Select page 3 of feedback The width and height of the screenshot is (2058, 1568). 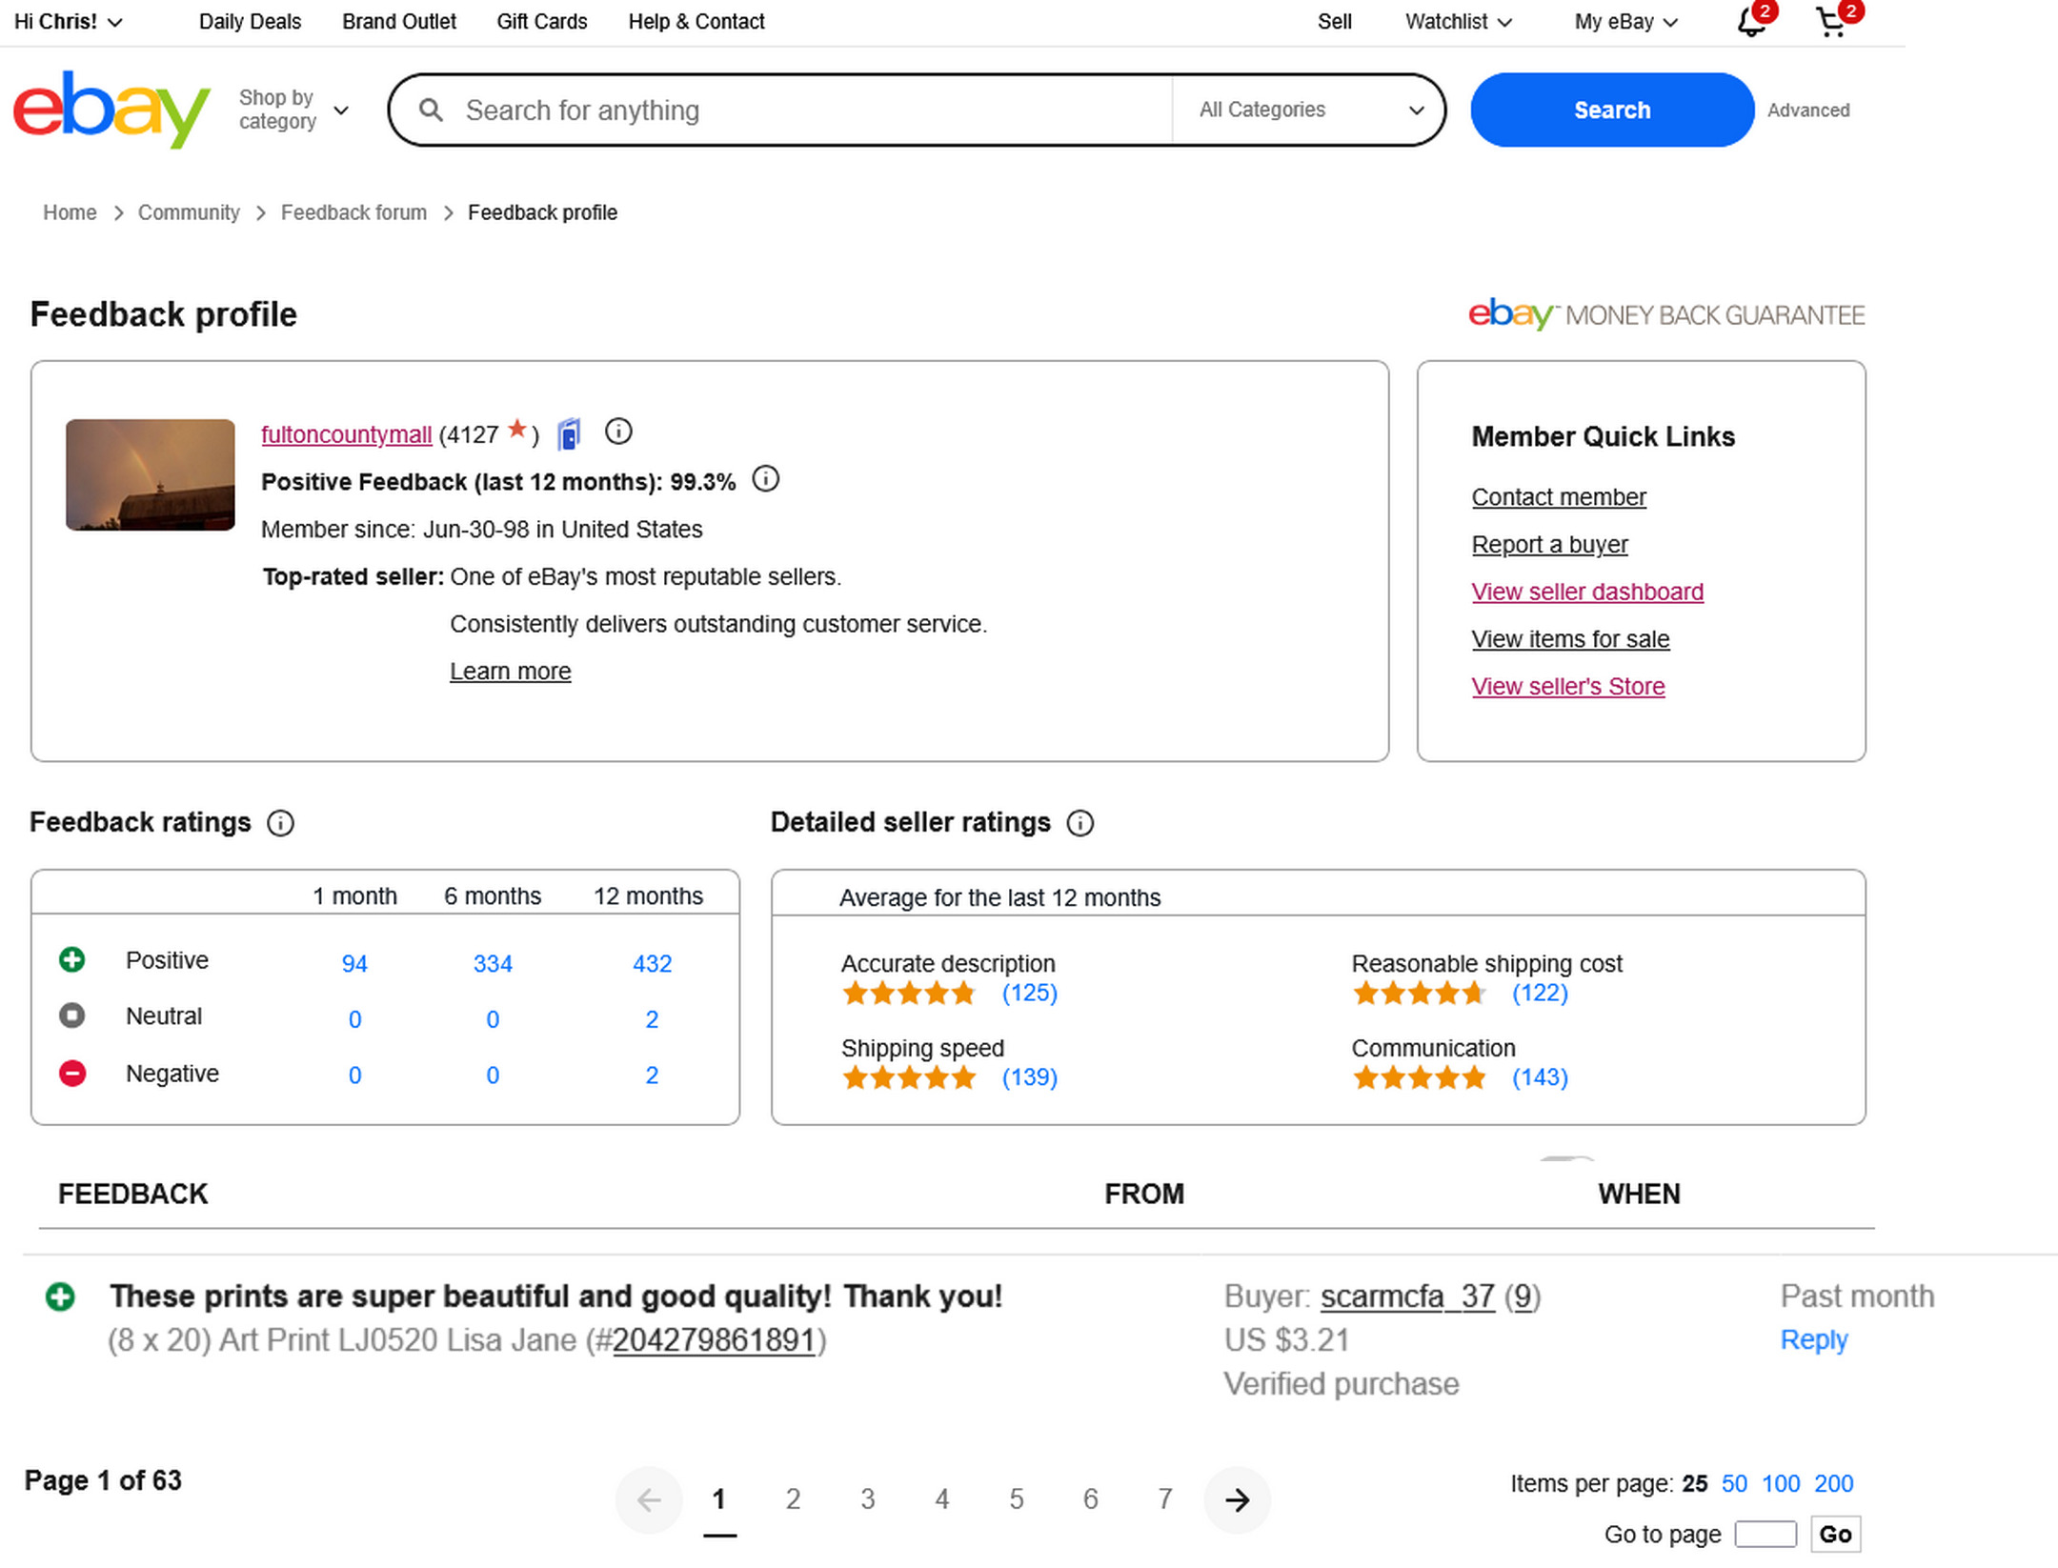[867, 1500]
